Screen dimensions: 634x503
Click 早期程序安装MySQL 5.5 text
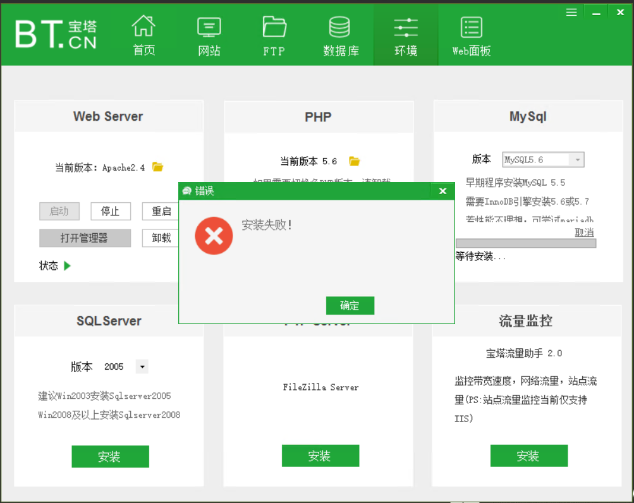516,183
